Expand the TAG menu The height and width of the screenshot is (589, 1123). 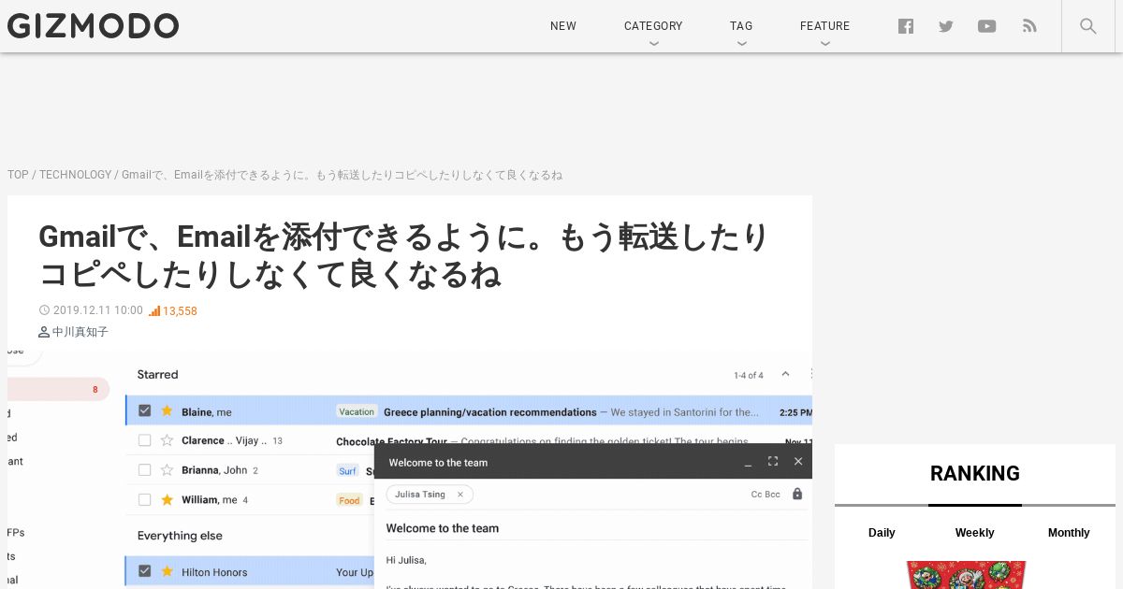pos(741,26)
